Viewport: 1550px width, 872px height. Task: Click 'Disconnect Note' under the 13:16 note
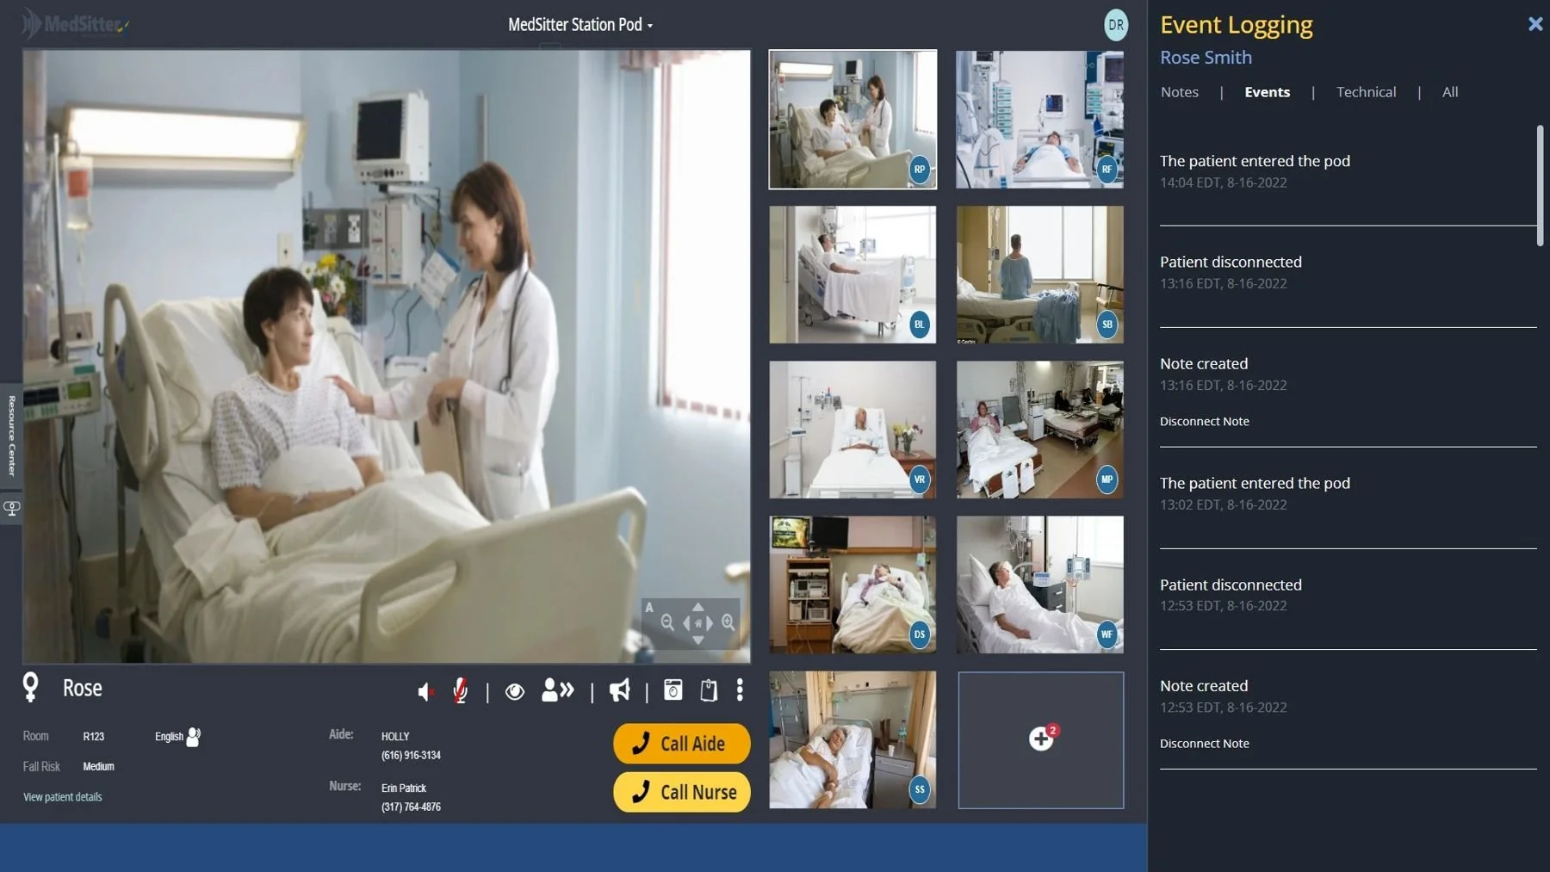point(1204,422)
